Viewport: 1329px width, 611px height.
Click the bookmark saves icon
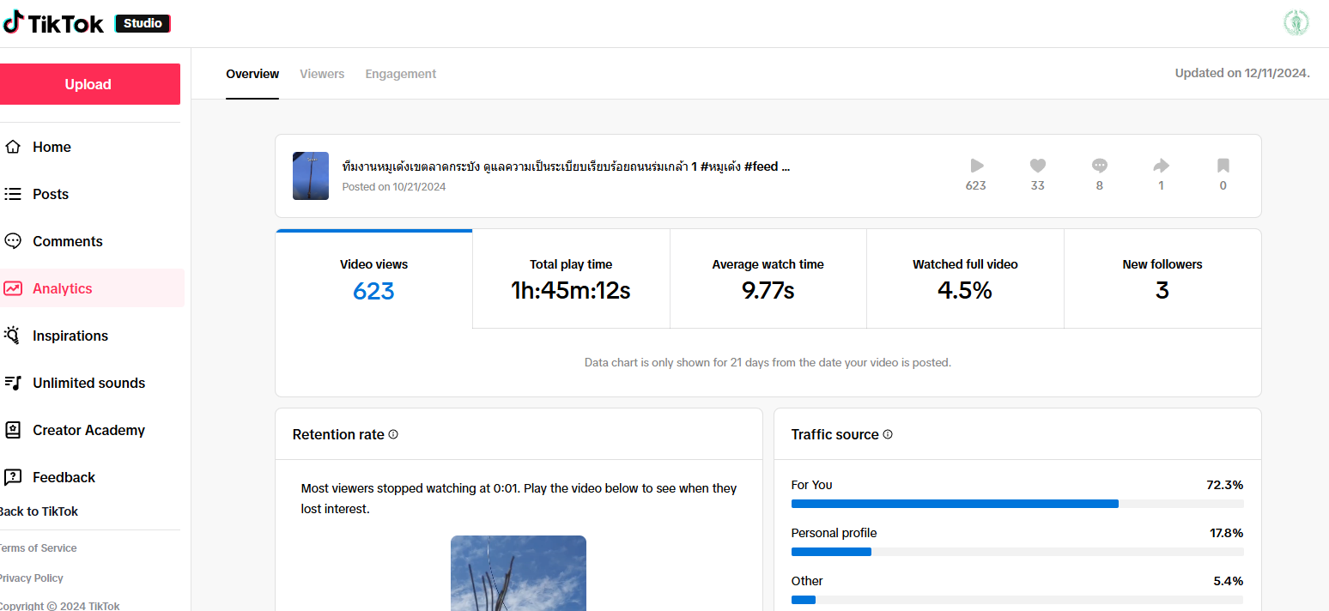[x=1223, y=166]
